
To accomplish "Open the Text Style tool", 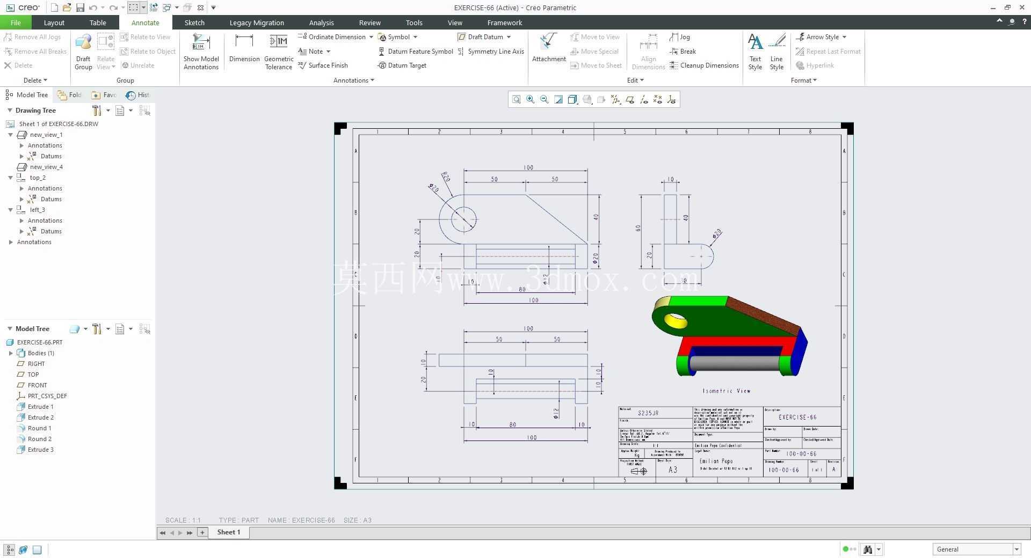I will coord(755,52).
